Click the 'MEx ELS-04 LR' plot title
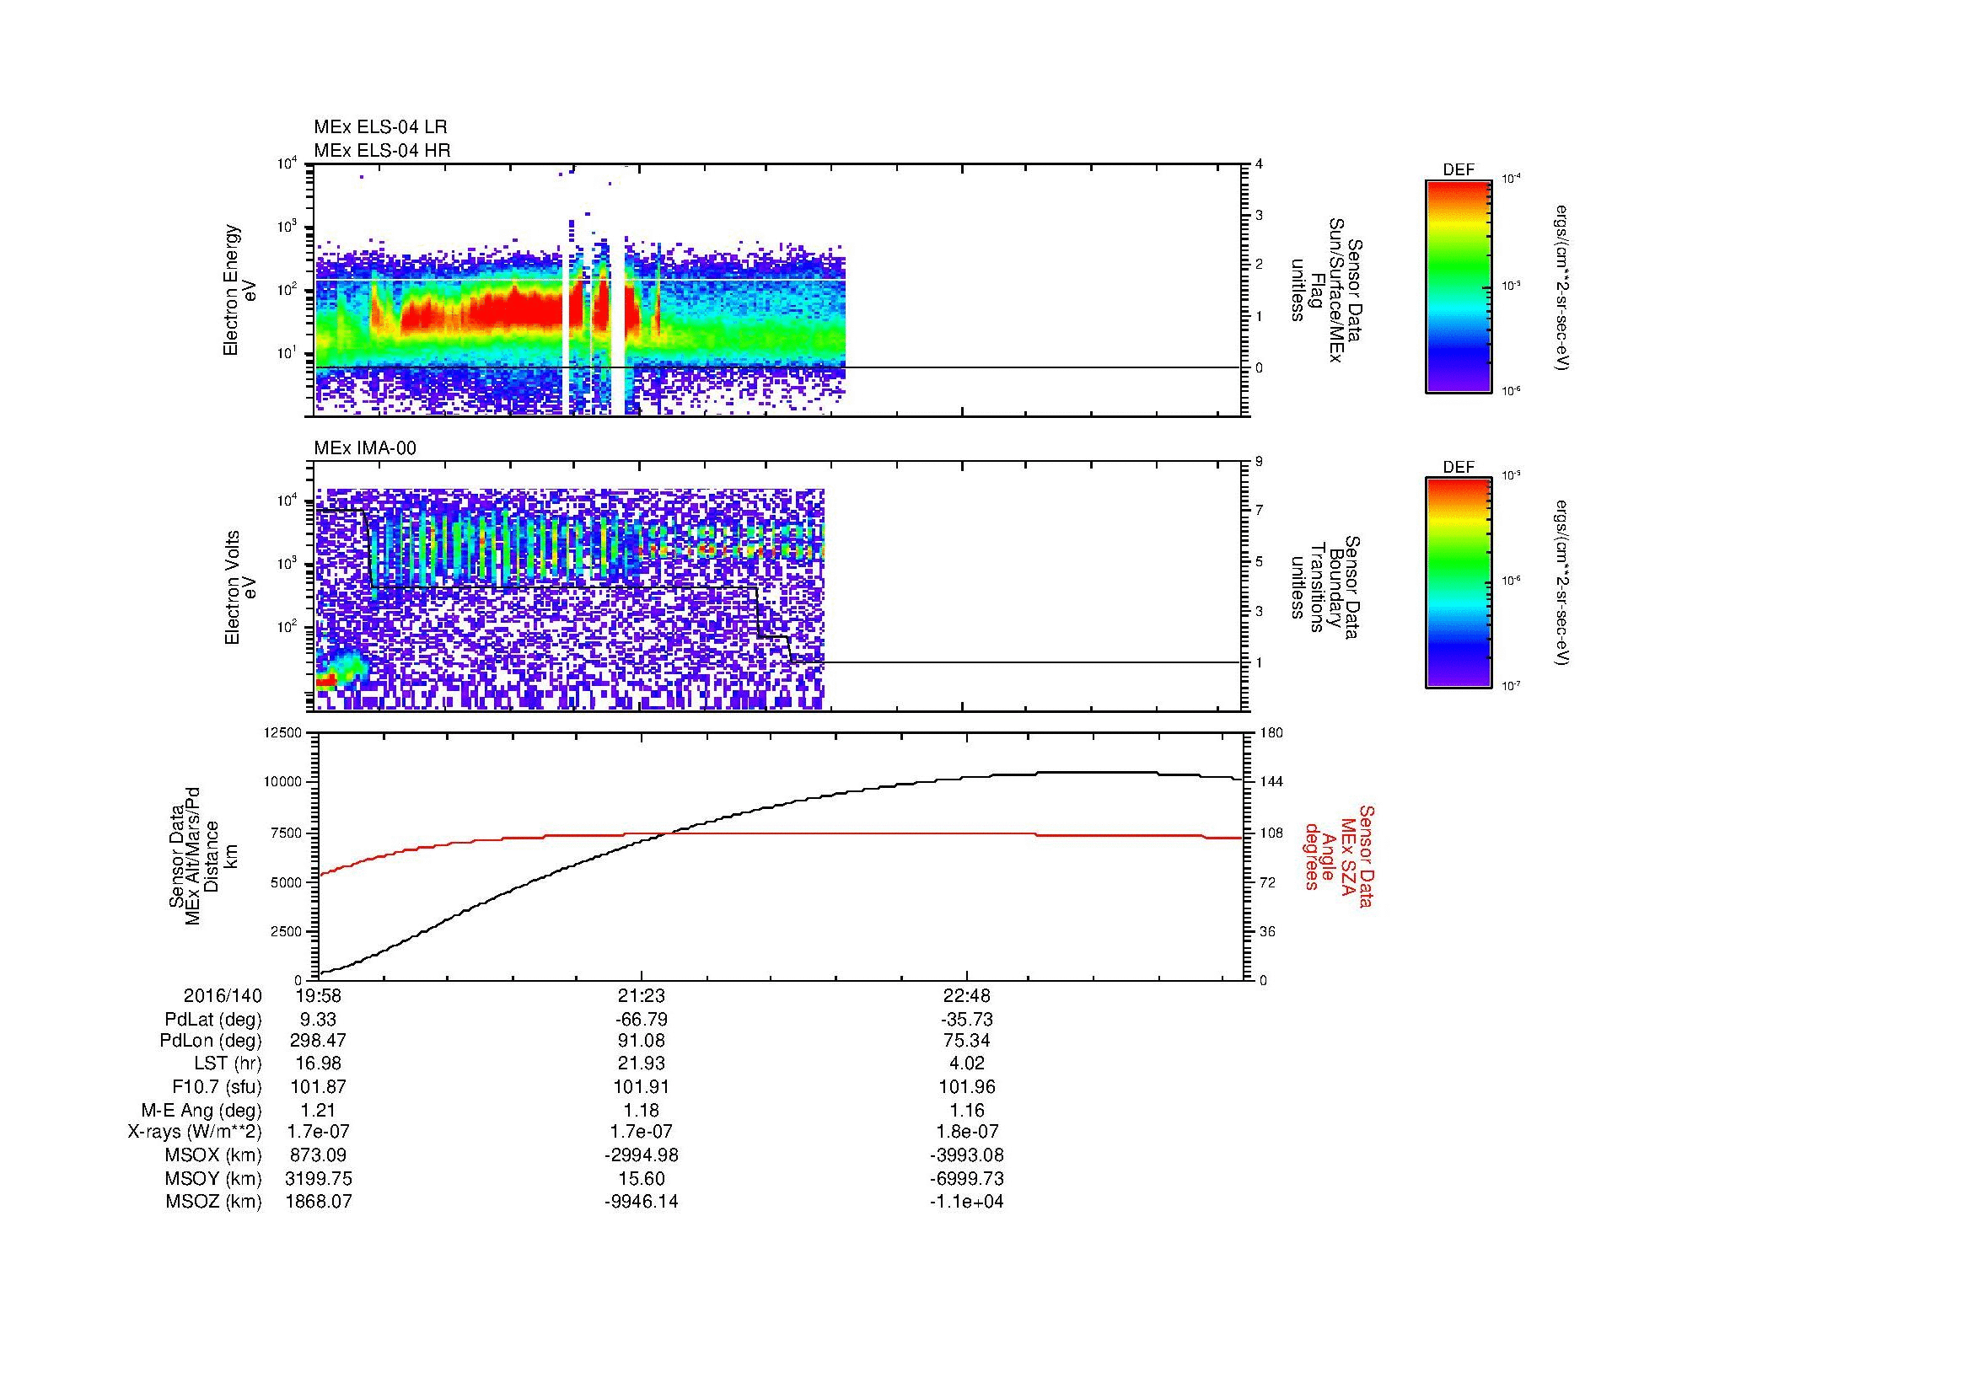The height and width of the screenshot is (1393, 1972). (380, 127)
